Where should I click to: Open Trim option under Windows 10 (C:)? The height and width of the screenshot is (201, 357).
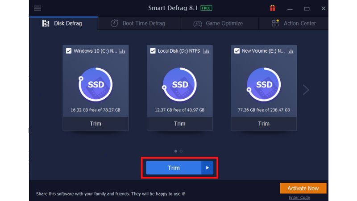(95, 124)
